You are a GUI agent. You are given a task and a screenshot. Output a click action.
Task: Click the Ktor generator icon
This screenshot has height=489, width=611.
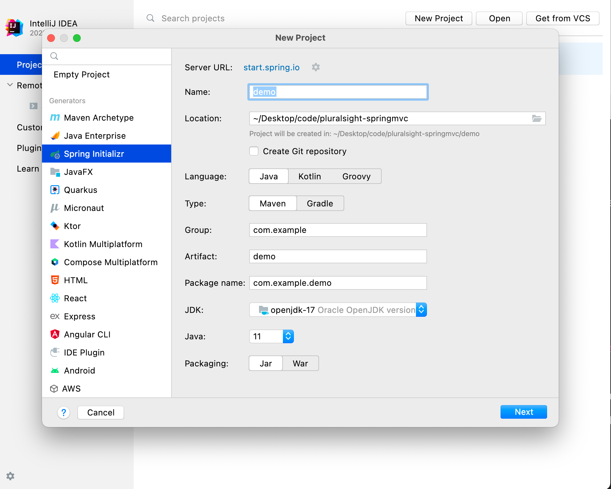pos(55,226)
